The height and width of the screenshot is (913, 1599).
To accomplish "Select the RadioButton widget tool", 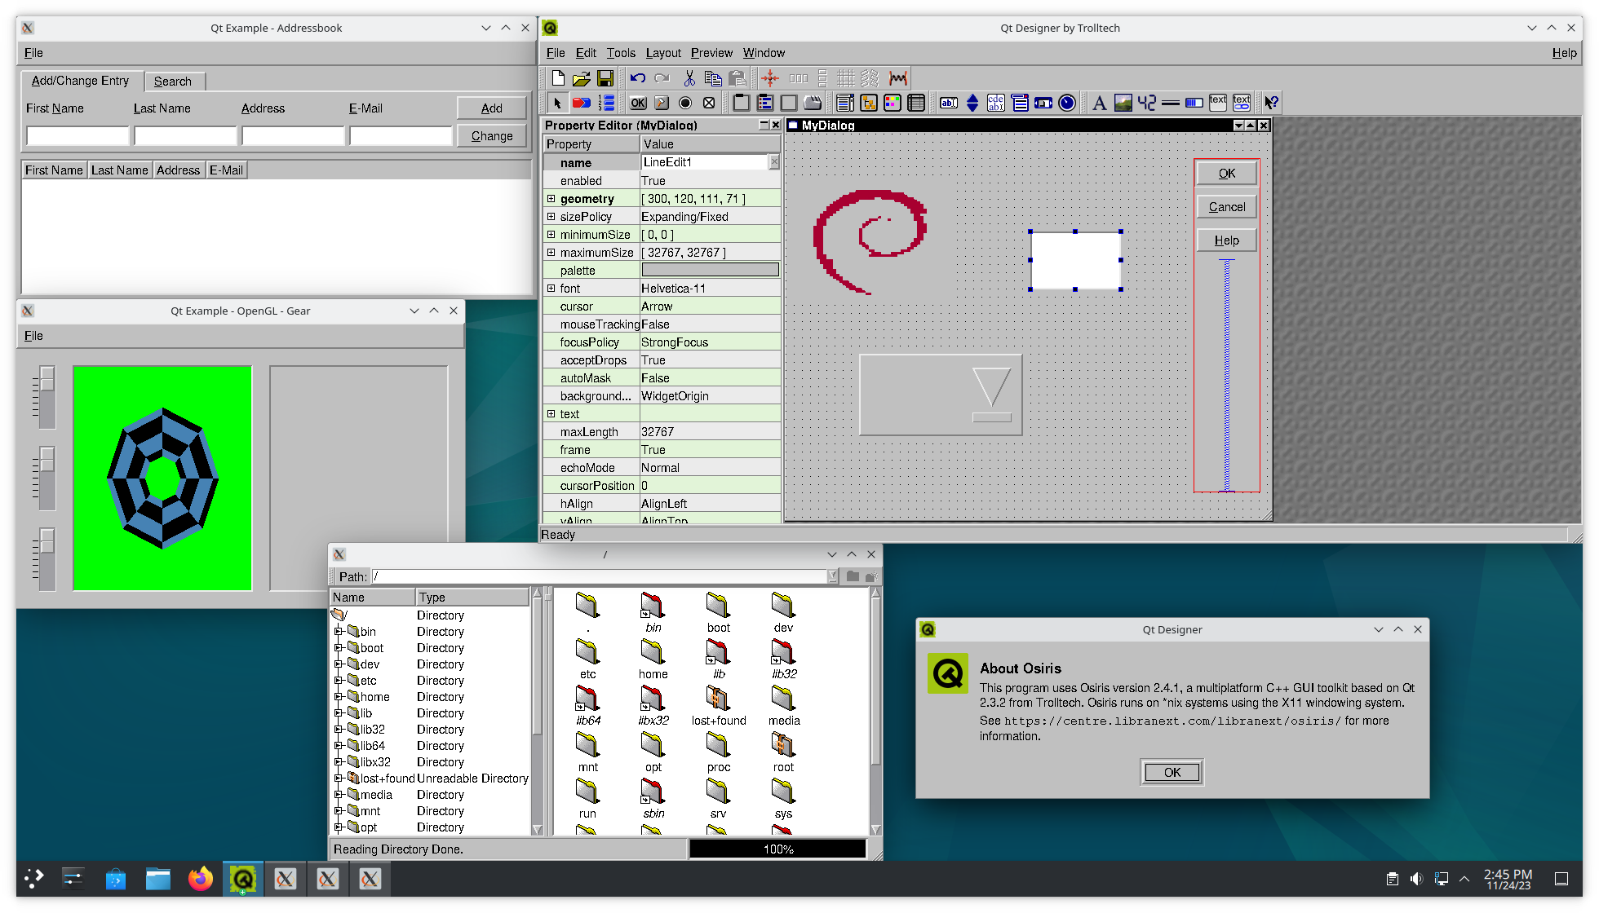I will [685, 103].
